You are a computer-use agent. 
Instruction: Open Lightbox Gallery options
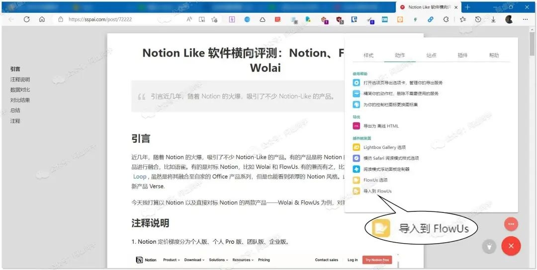tap(379, 147)
